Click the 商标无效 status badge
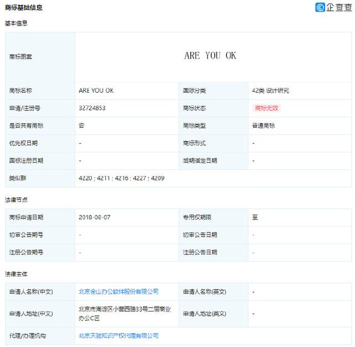Viewport: 355px width, 347px height. click(x=267, y=108)
